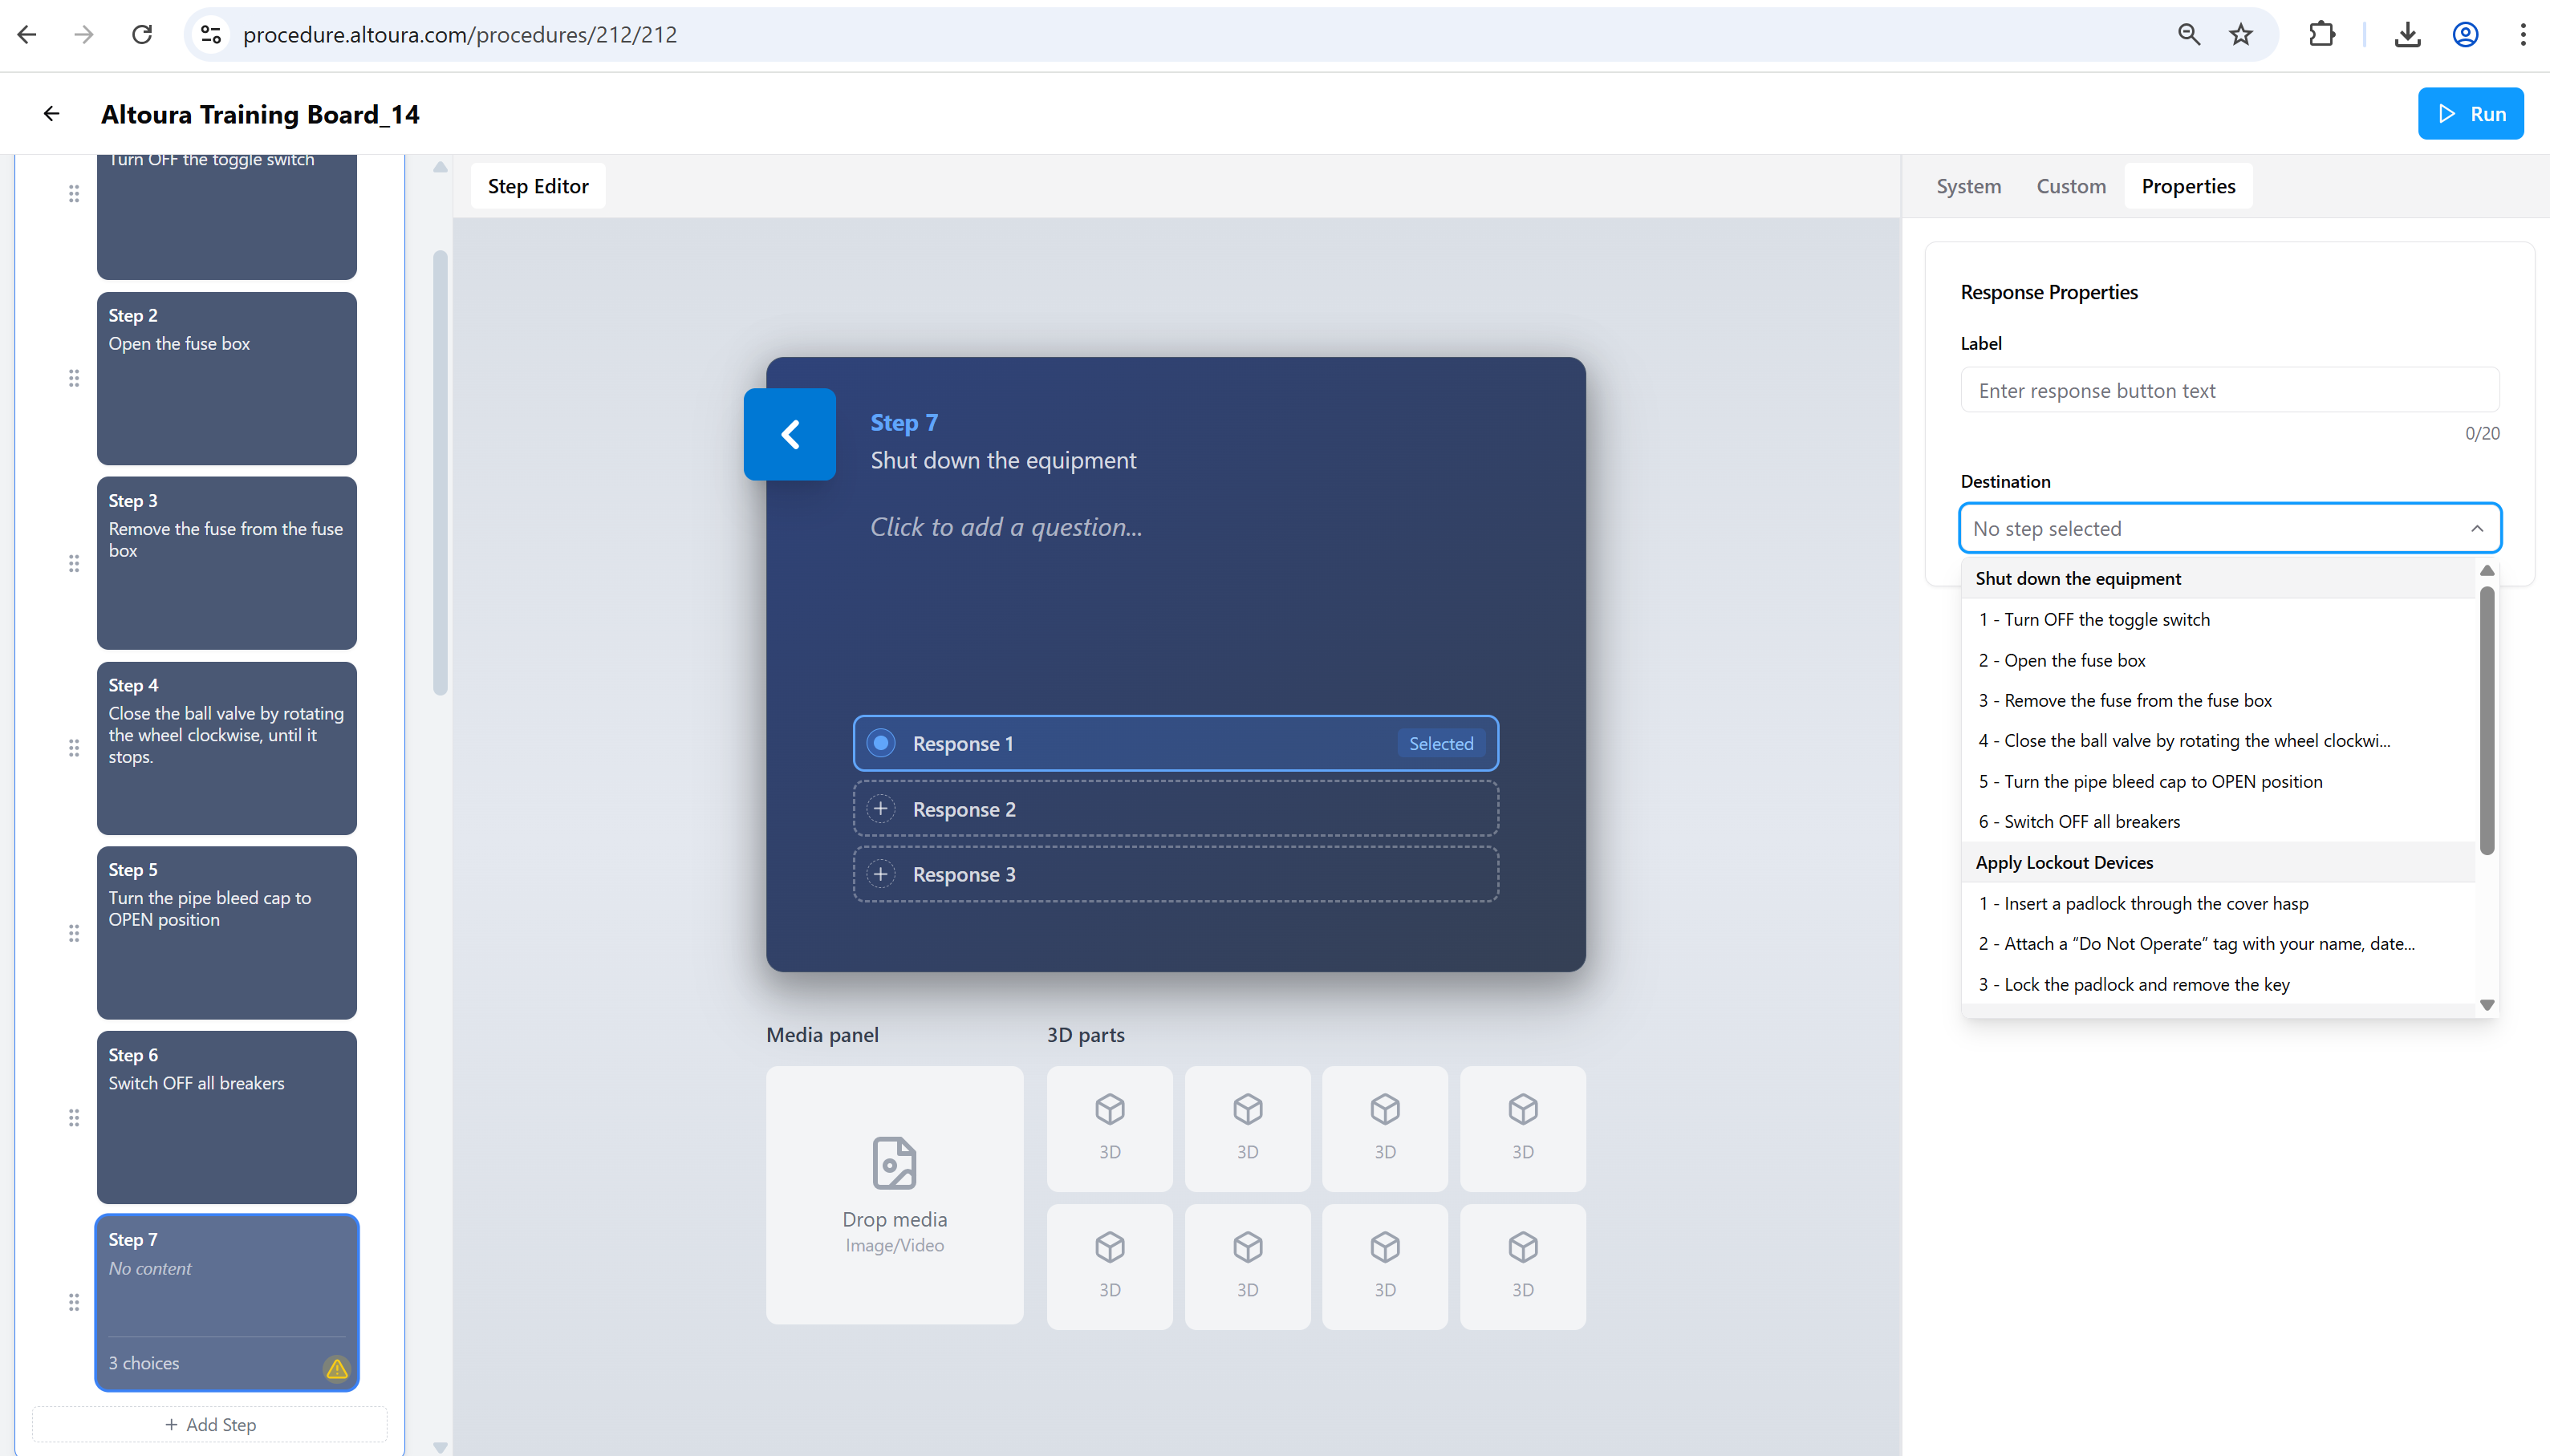Add Response 3 using its plus icon
The height and width of the screenshot is (1456, 2550).
pos(880,874)
